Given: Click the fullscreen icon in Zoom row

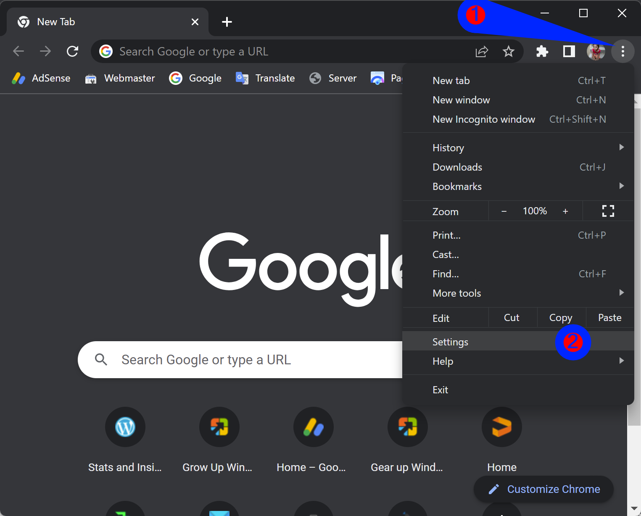Looking at the screenshot, I should [608, 211].
